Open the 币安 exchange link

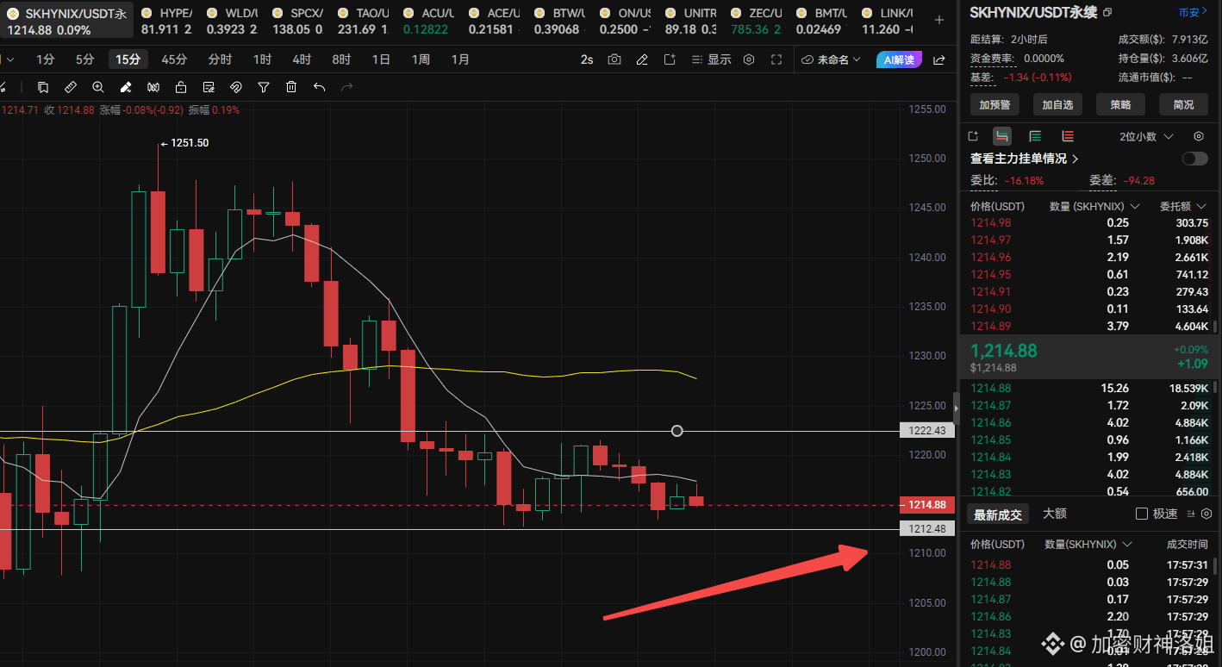[1193, 13]
